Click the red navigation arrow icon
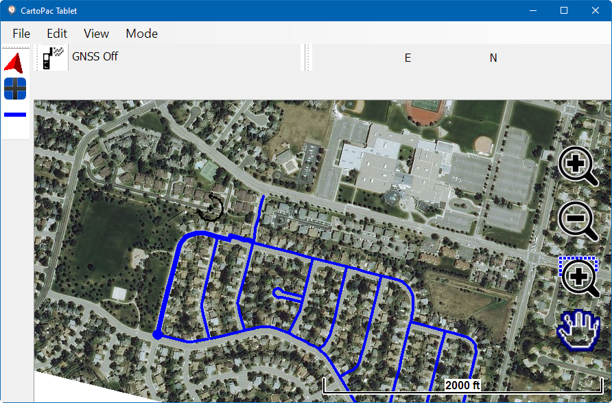This screenshot has width=612, height=403. pos(14,63)
